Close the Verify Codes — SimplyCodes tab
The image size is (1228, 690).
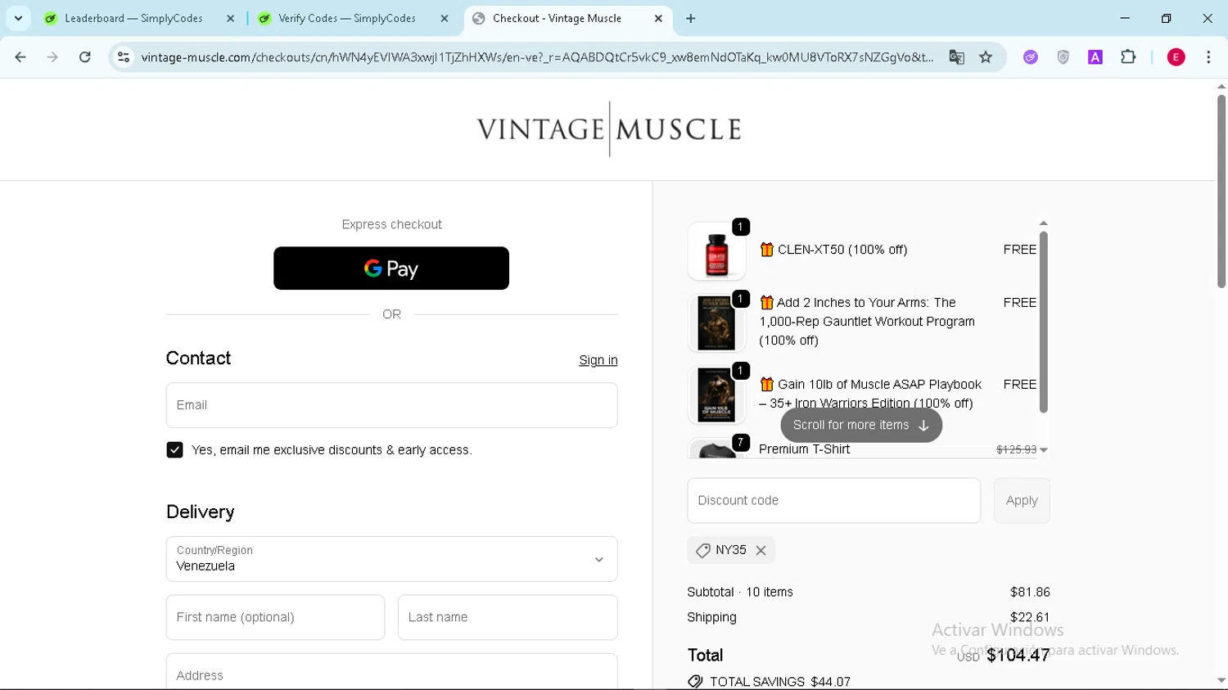[x=445, y=18]
